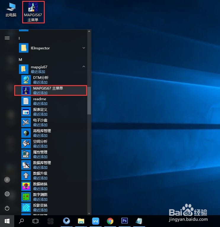Click the readme entry text
Screen dimensions: 220x227
(x=40, y=99)
